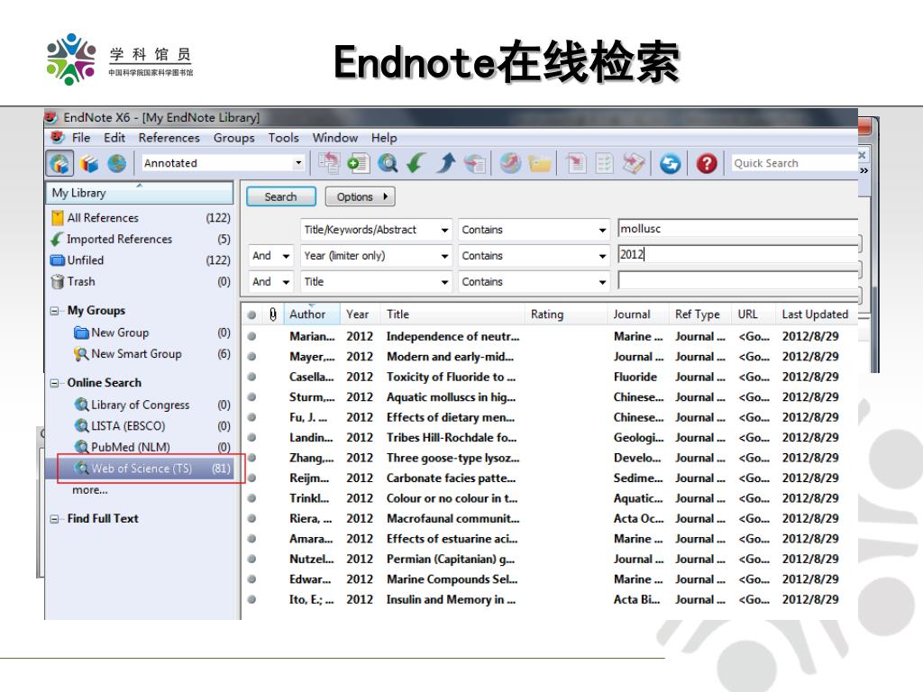
Task: Select All References group
Action: [140, 218]
